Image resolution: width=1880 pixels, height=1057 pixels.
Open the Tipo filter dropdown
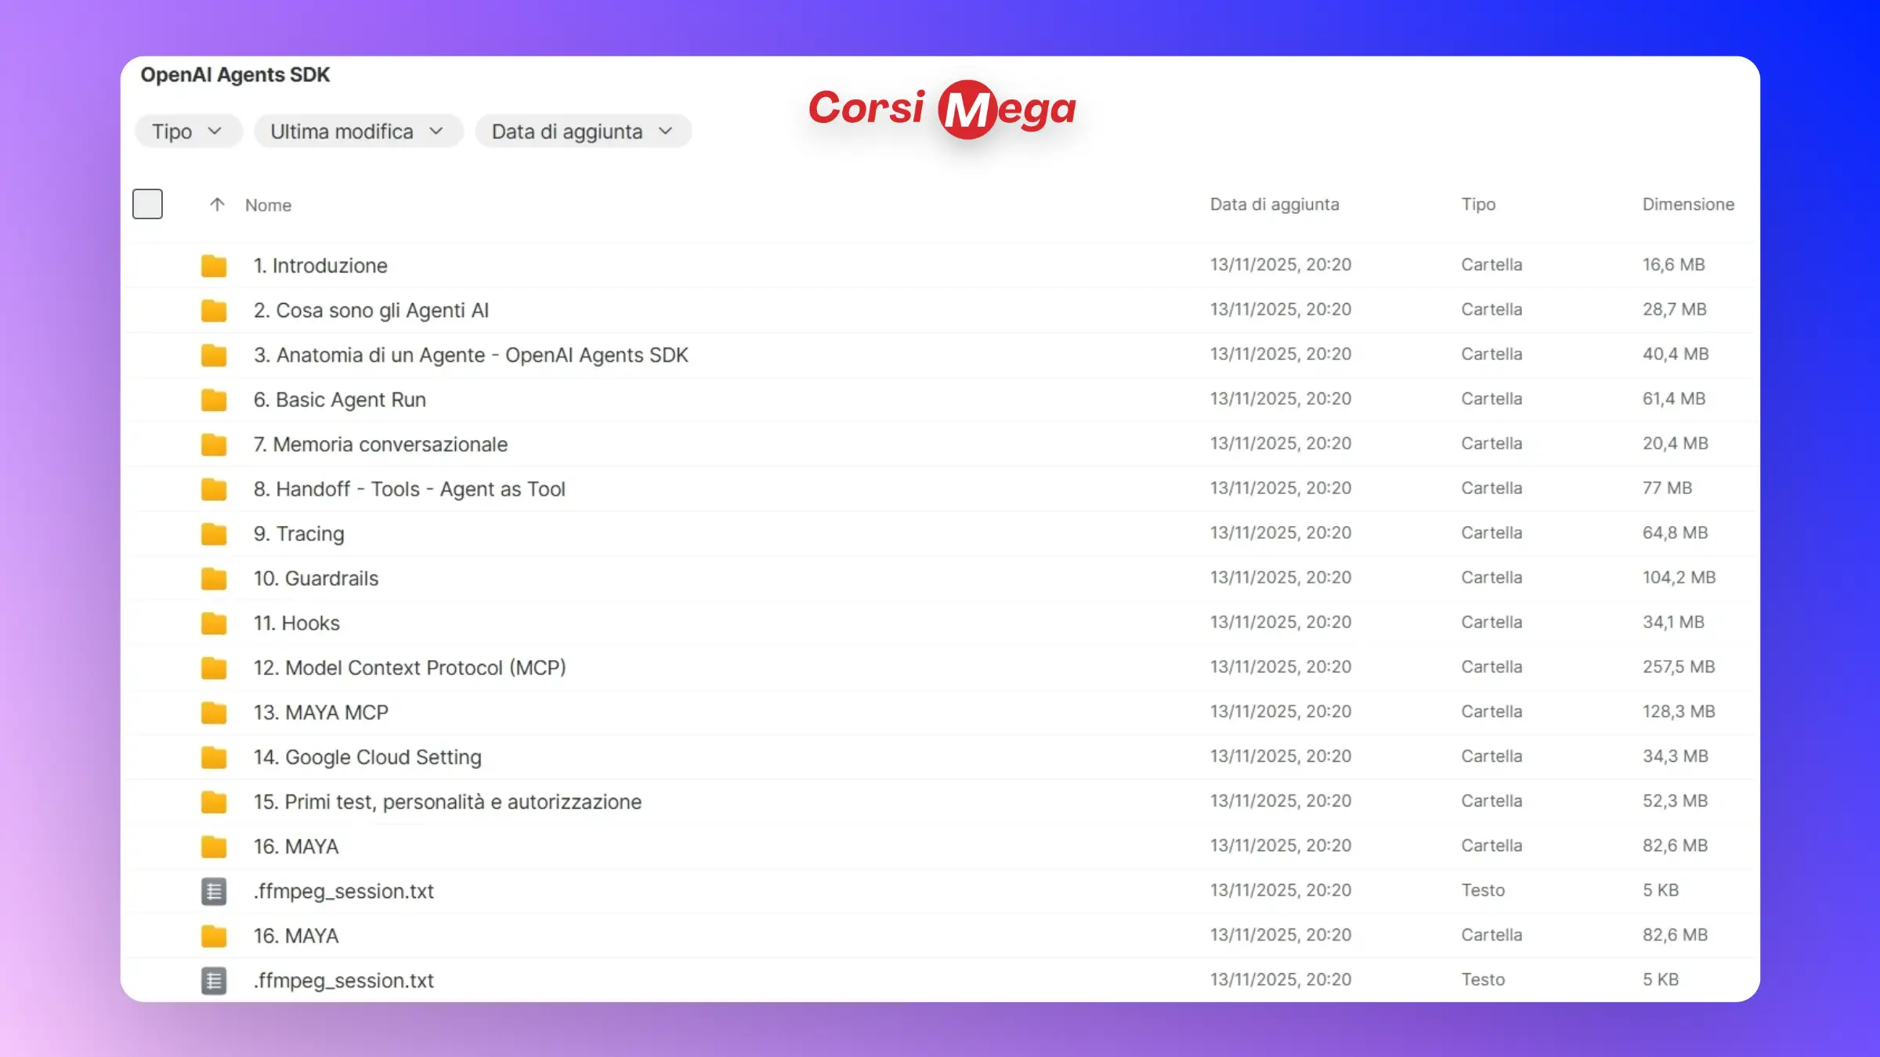point(188,132)
